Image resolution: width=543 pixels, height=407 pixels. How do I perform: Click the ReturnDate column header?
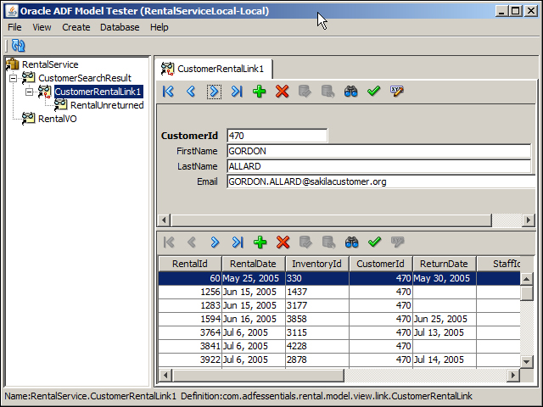pos(445,264)
